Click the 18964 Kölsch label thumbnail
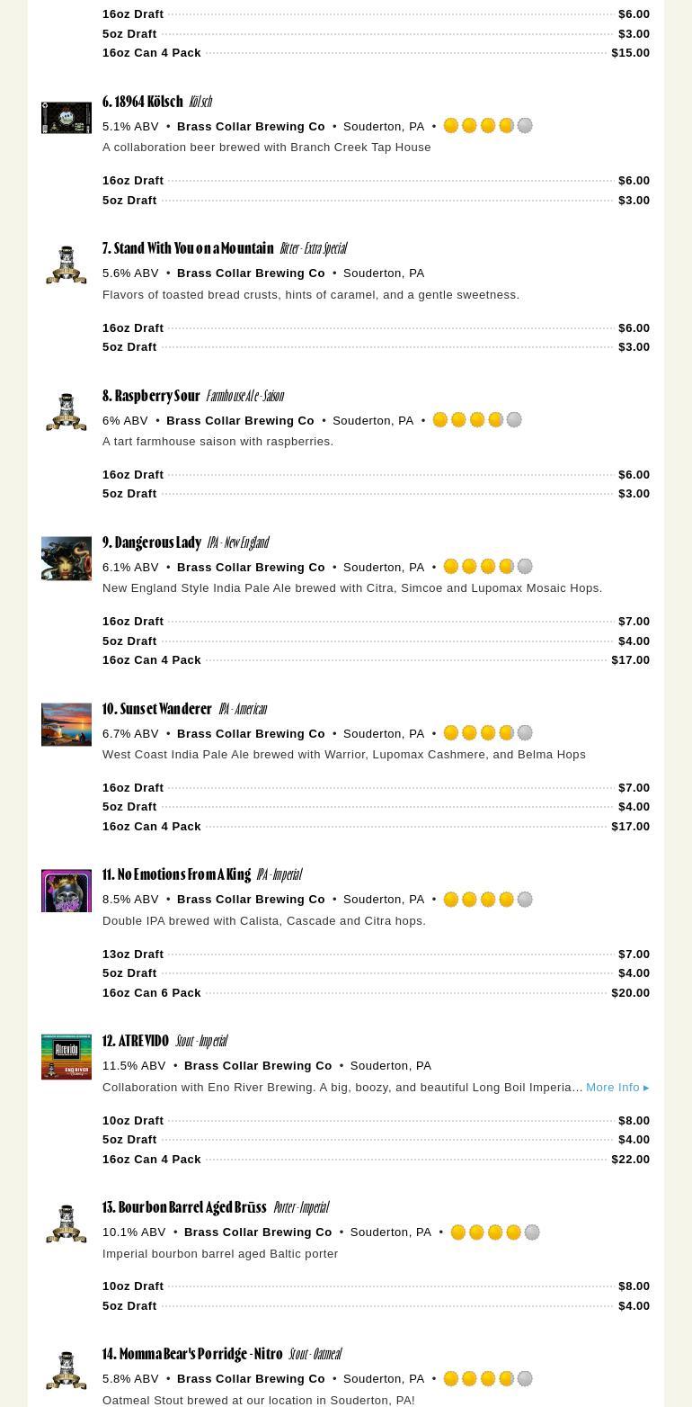 [x=67, y=118]
